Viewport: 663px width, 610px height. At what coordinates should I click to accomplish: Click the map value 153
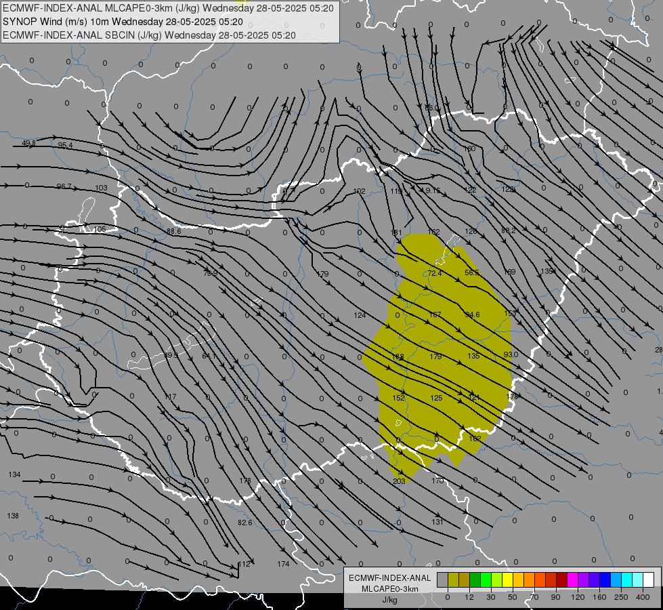click(511, 313)
